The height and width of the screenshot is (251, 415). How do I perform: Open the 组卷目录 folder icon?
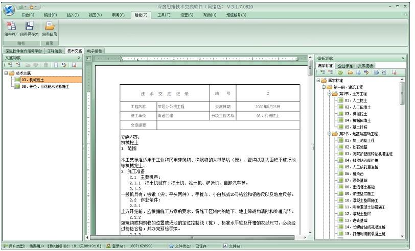coord(50,26)
